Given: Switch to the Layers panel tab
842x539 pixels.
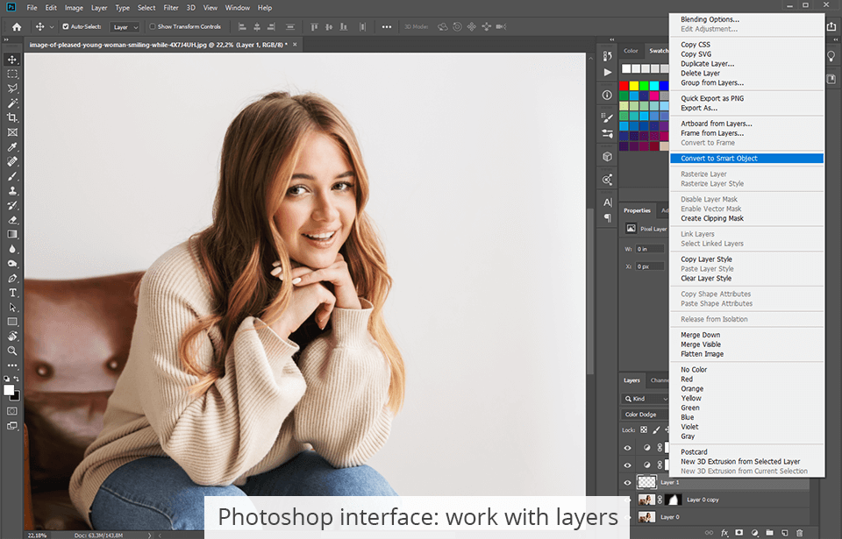Looking at the screenshot, I should click(x=631, y=380).
